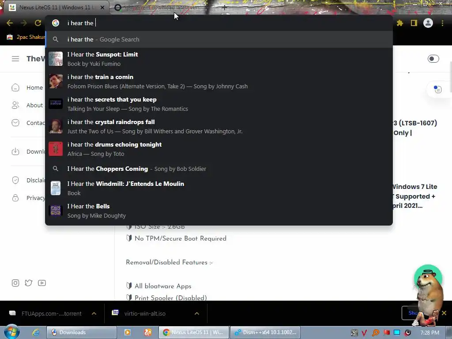Click the 7:28 PM clock in tray
The width and height of the screenshot is (452, 339).
[x=430, y=333]
